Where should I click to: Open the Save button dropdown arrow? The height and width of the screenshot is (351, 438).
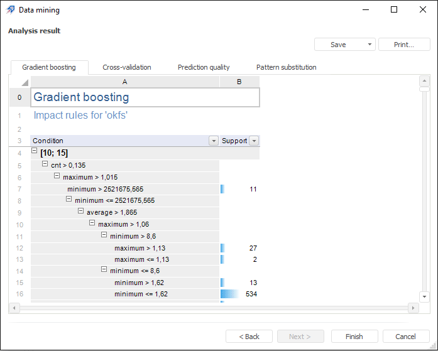[370, 45]
